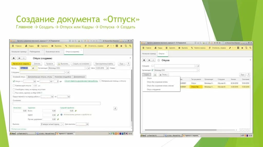Click Выплатить button

[x=63, y=64]
